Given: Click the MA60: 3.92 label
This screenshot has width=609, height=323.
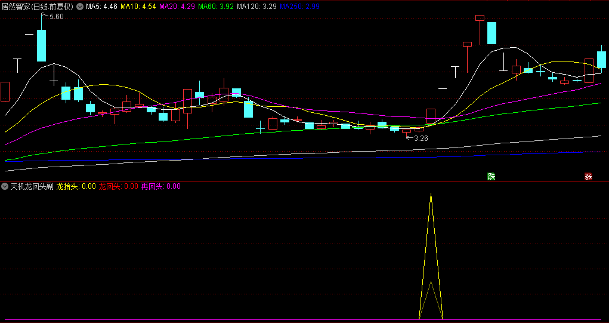Looking at the screenshot, I should [215, 6].
